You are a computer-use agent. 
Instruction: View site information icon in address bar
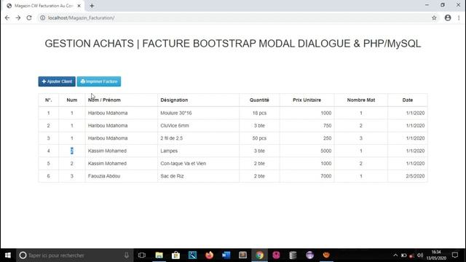(43, 17)
